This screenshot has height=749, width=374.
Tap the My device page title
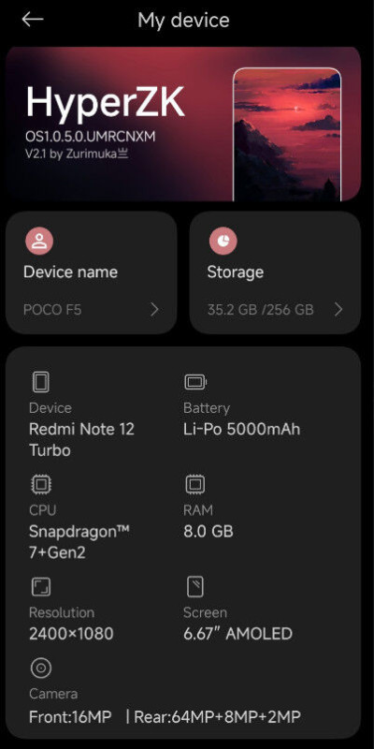point(183,20)
